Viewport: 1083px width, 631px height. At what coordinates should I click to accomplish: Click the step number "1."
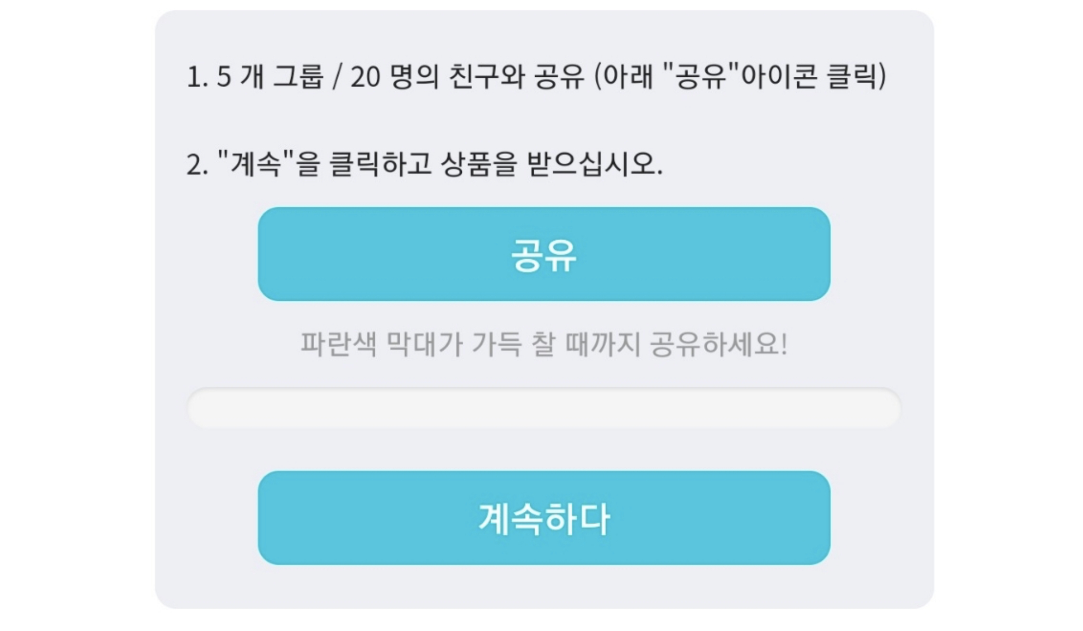click(197, 78)
